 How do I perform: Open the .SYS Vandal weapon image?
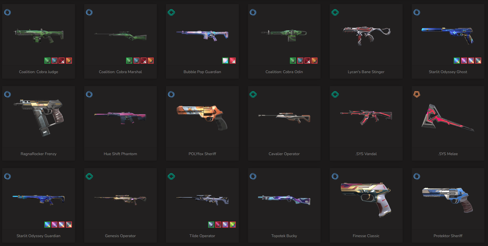[x=366, y=117]
